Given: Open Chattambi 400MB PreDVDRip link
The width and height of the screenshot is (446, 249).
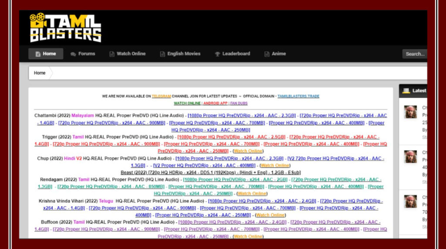Looking at the screenshot, I should pos(317,123).
